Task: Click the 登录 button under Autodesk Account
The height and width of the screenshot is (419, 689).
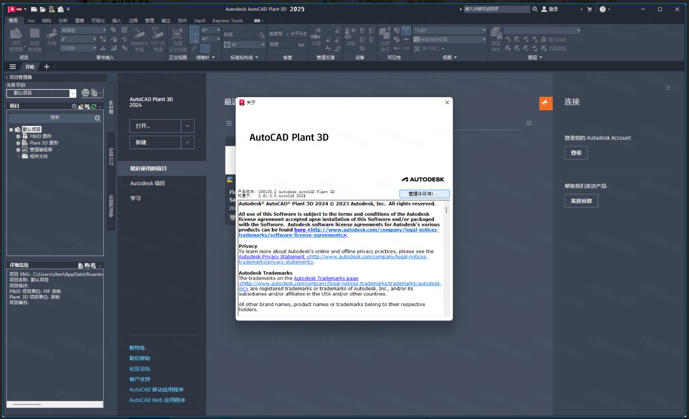Action: [x=576, y=153]
